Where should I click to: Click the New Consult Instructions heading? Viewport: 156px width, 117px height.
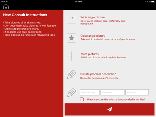(x=25, y=15)
